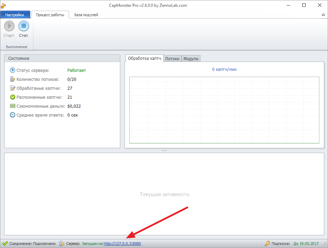Click the 0 сек response time value
Screen dimensions: 328x248
pos(73,115)
